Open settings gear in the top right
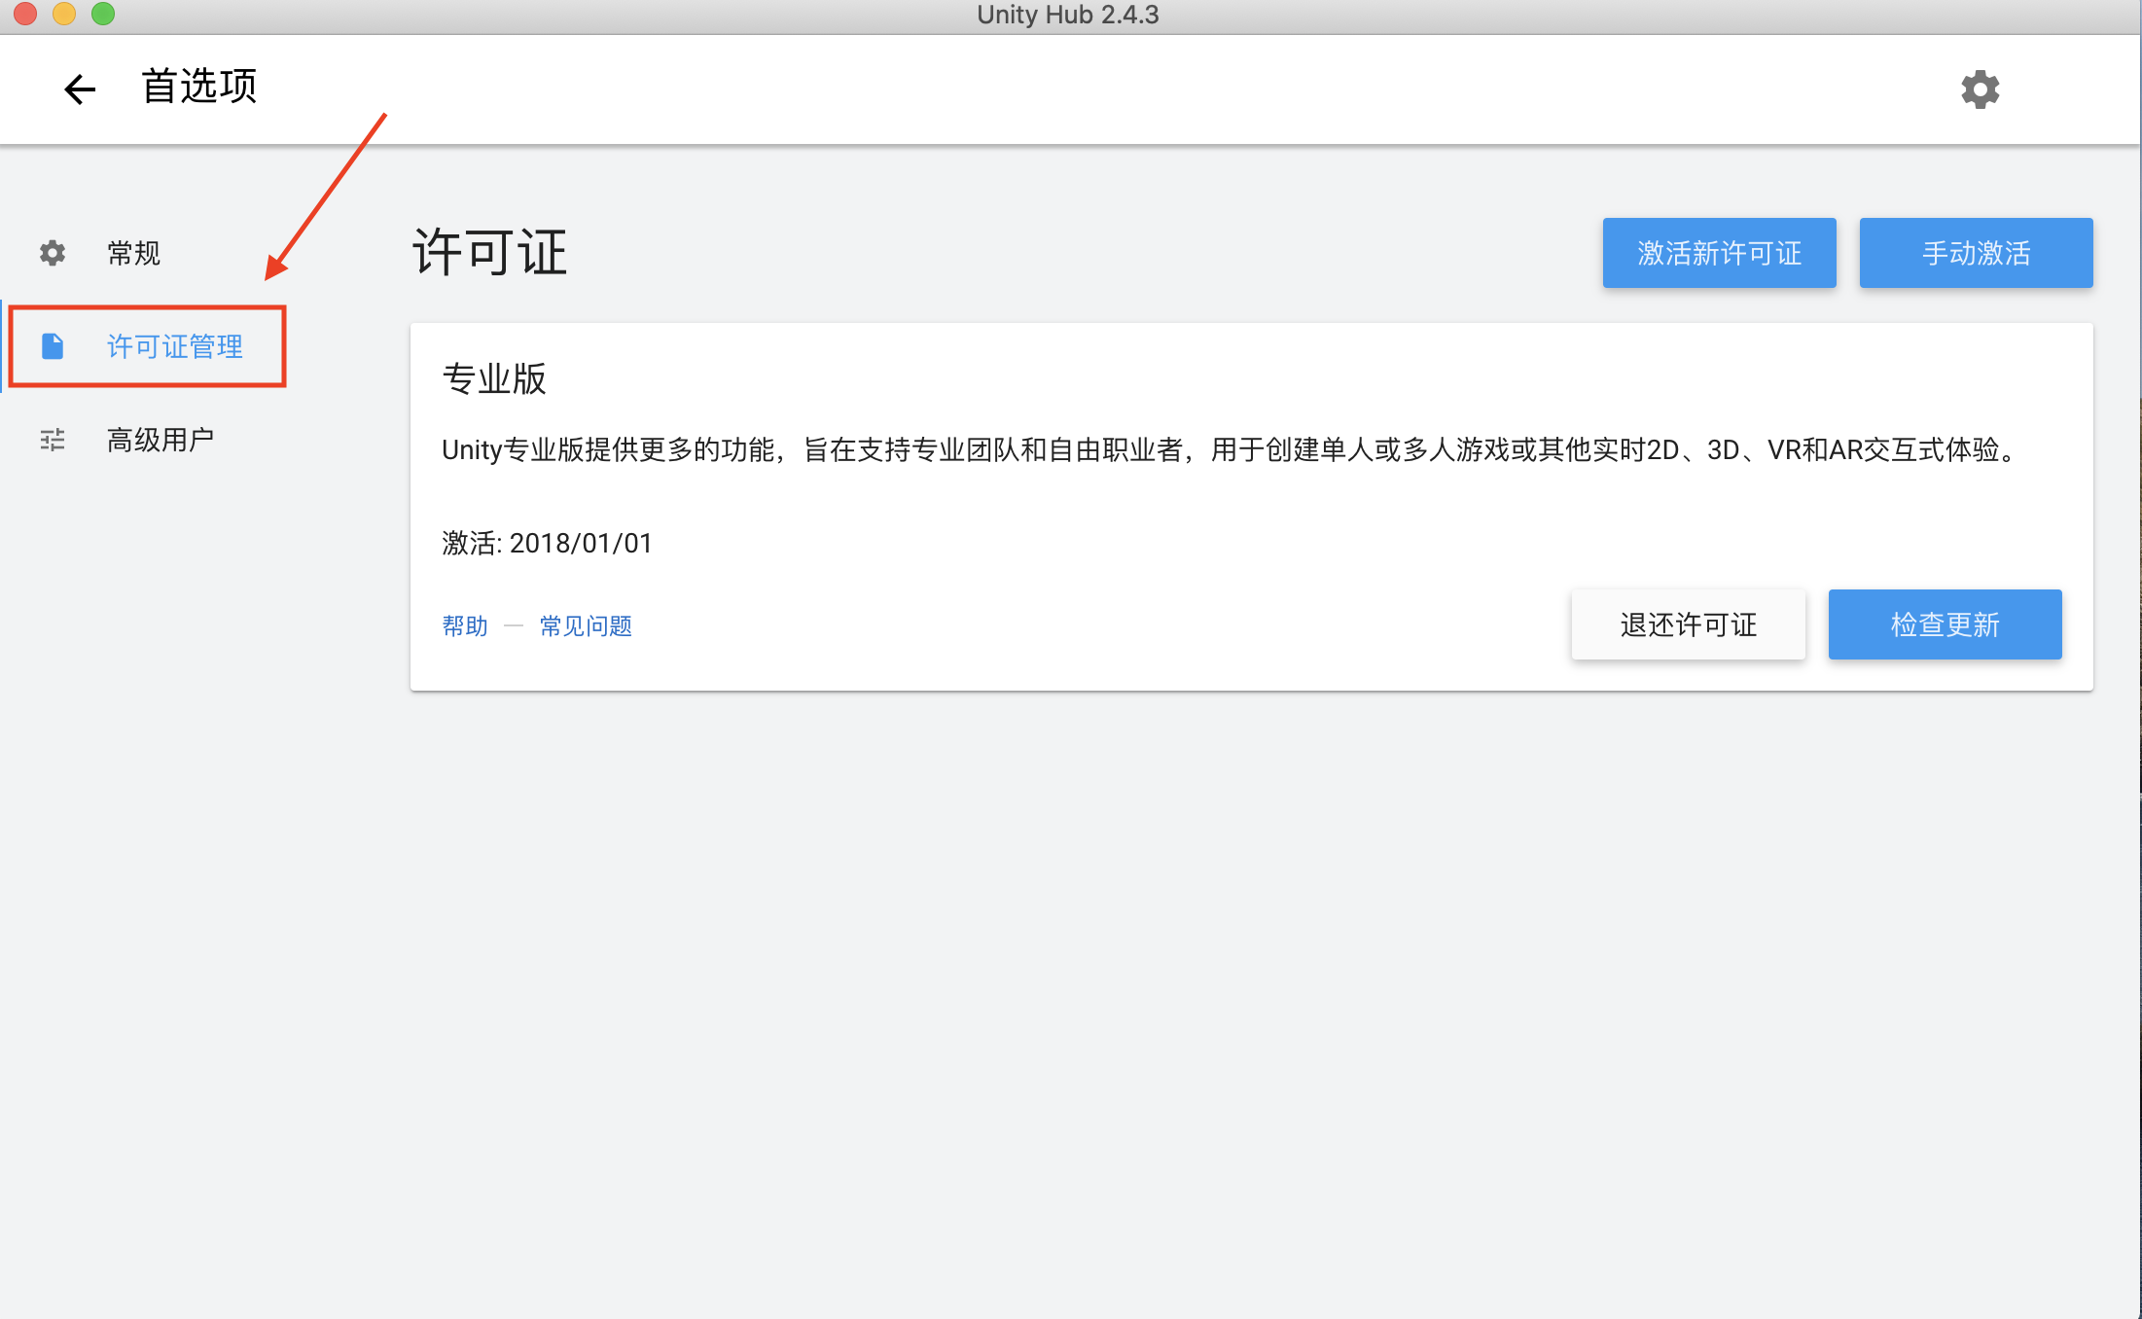The height and width of the screenshot is (1319, 2142). pos(1980,89)
